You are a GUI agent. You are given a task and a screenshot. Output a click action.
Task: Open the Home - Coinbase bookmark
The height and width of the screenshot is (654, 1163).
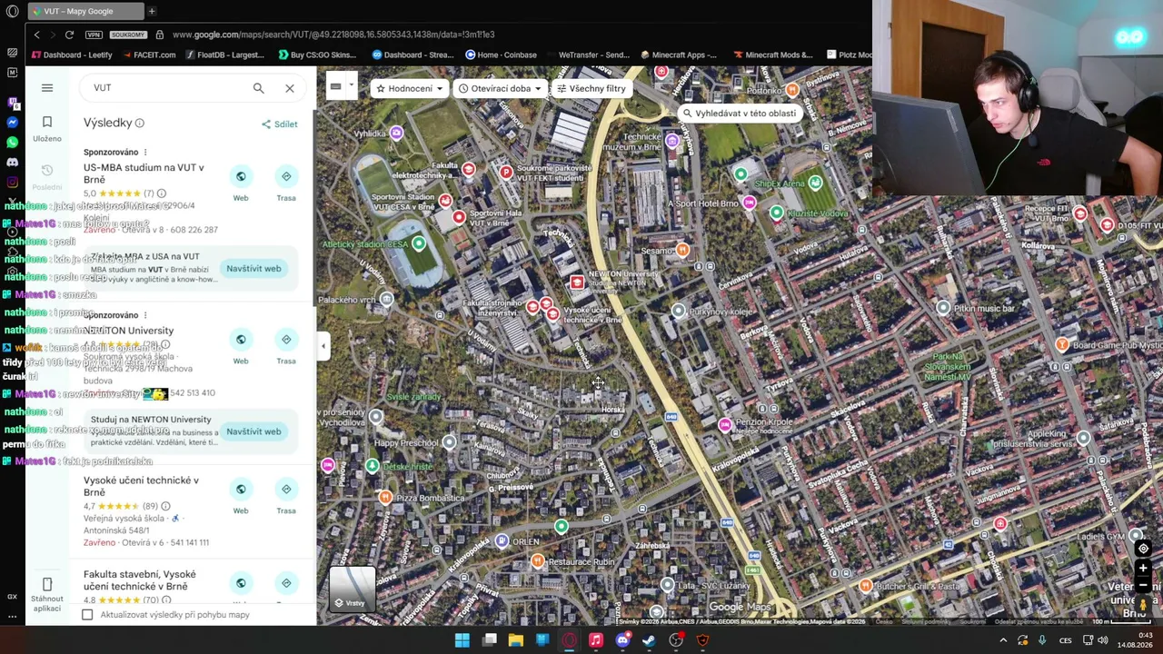point(502,54)
